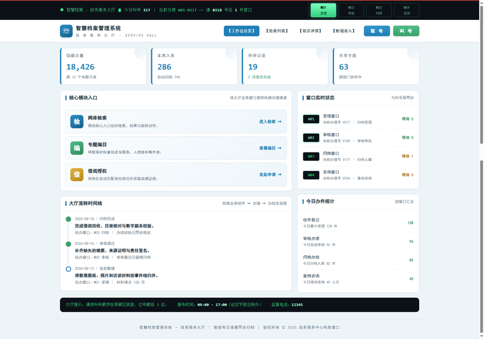Click the 监督电话 12345 text
This screenshot has height=339, width=484.
tap(287, 304)
